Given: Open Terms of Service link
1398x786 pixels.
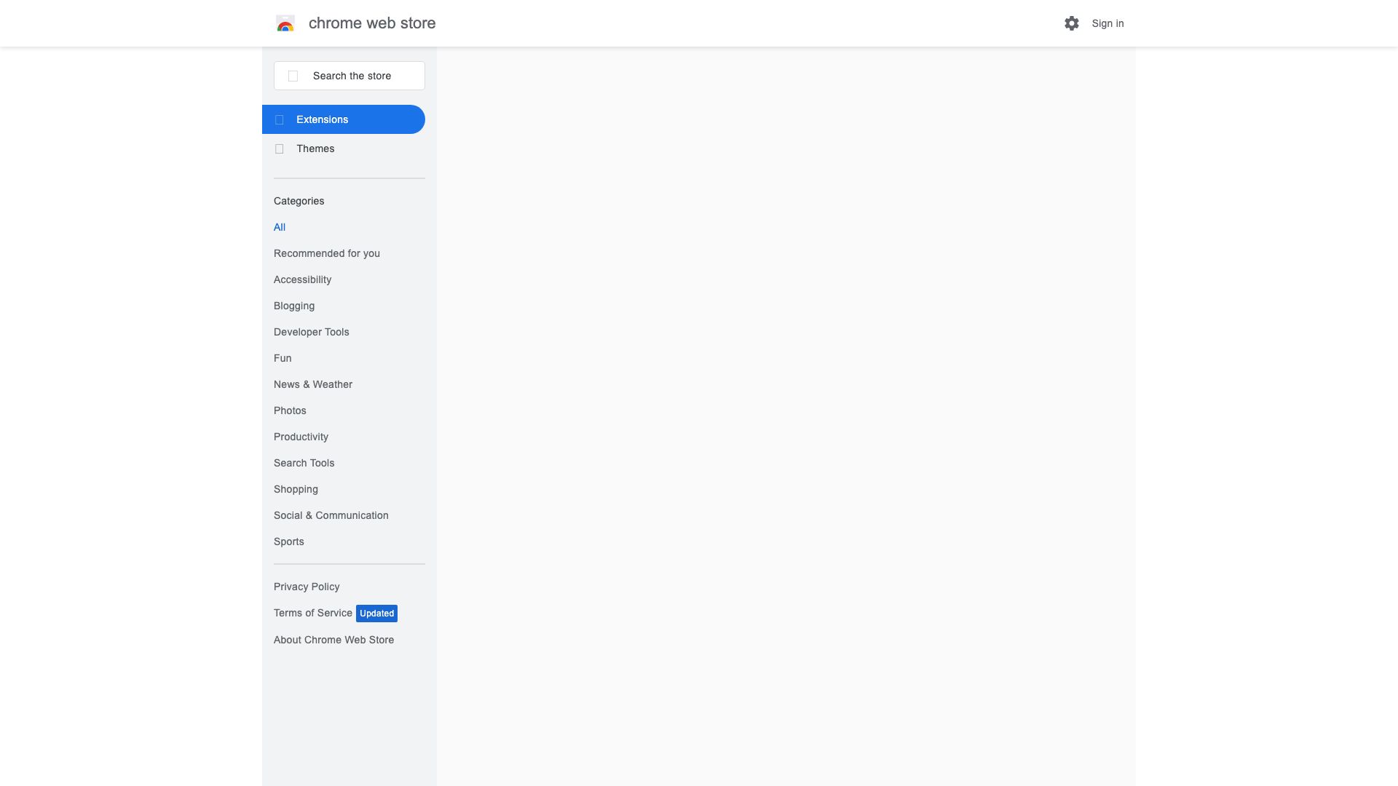Looking at the screenshot, I should coord(312,613).
